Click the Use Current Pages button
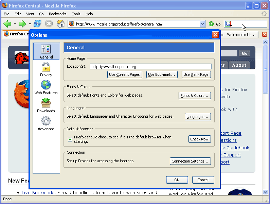Viewport: 270px width, 204px height. click(124, 74)
